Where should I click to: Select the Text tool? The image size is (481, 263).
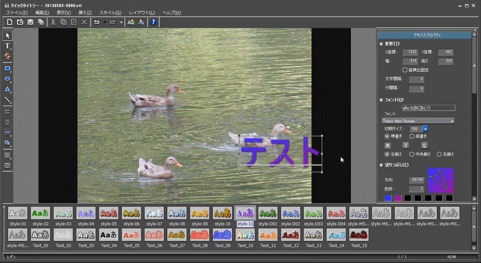pyautogui.click(x=8, y=46)
